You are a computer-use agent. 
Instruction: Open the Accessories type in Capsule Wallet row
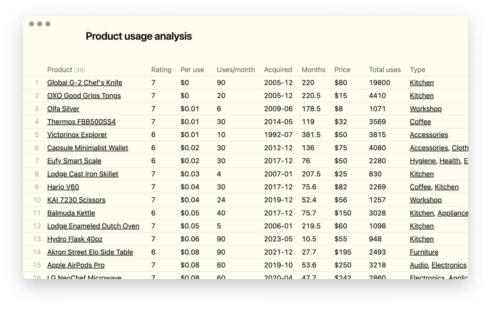coord(429,148)
